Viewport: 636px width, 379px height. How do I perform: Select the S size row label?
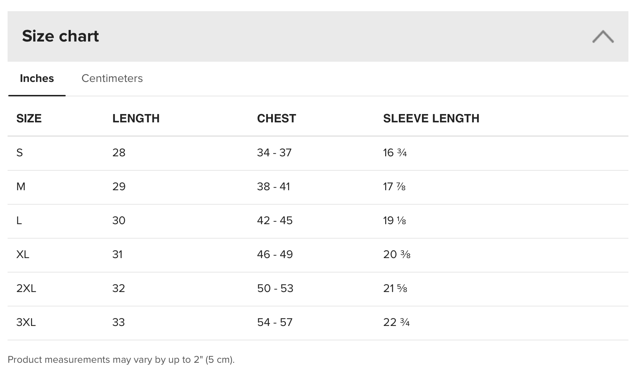coord(19,153)
